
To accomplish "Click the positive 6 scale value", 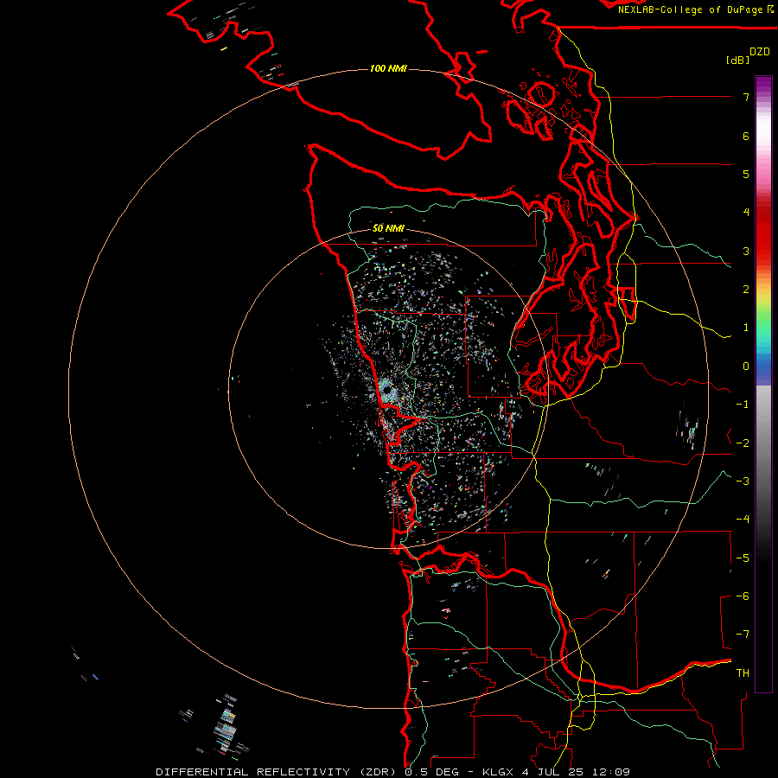I will pyautogui.click(x=746, y=136).
